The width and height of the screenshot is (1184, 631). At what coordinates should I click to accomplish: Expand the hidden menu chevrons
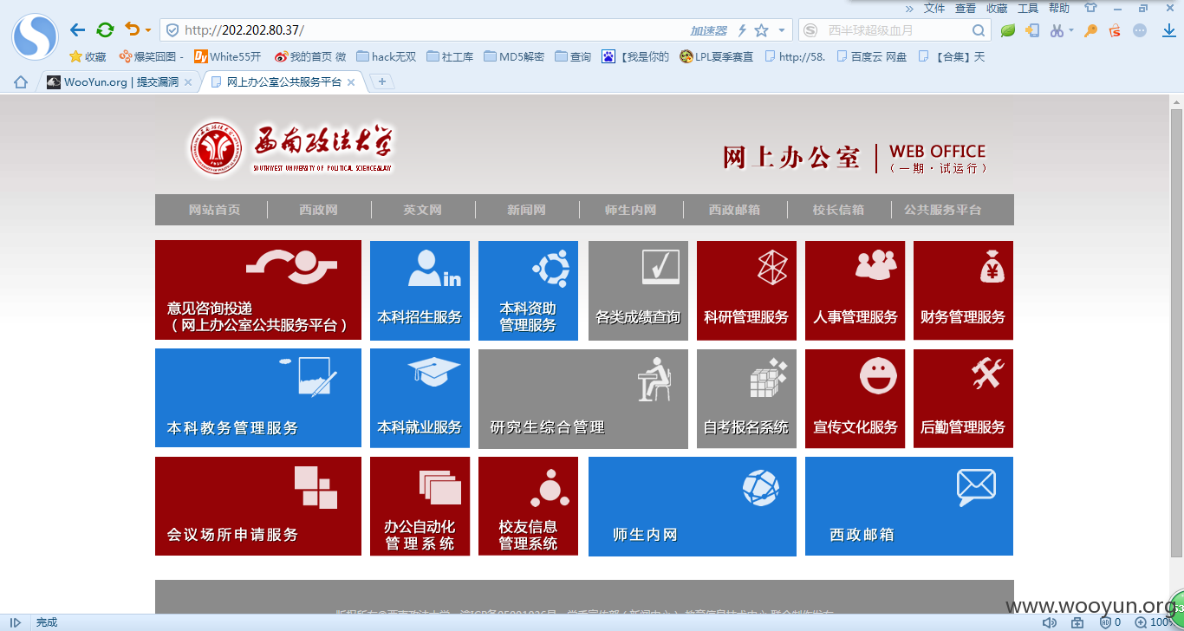[x=909, y=8]
